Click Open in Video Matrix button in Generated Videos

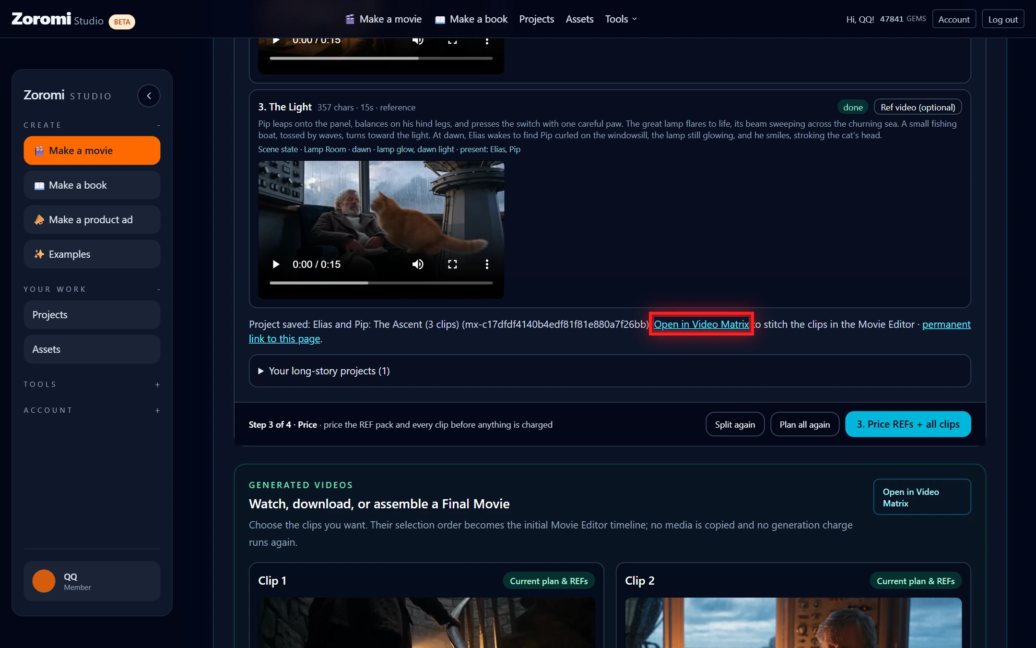pos(922,497)
